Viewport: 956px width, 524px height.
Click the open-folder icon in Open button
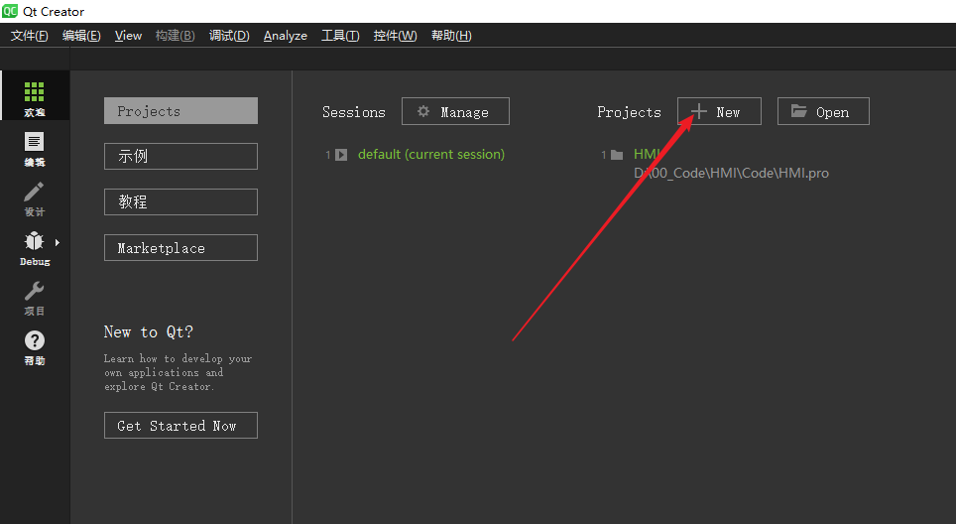tap(798, 111)
